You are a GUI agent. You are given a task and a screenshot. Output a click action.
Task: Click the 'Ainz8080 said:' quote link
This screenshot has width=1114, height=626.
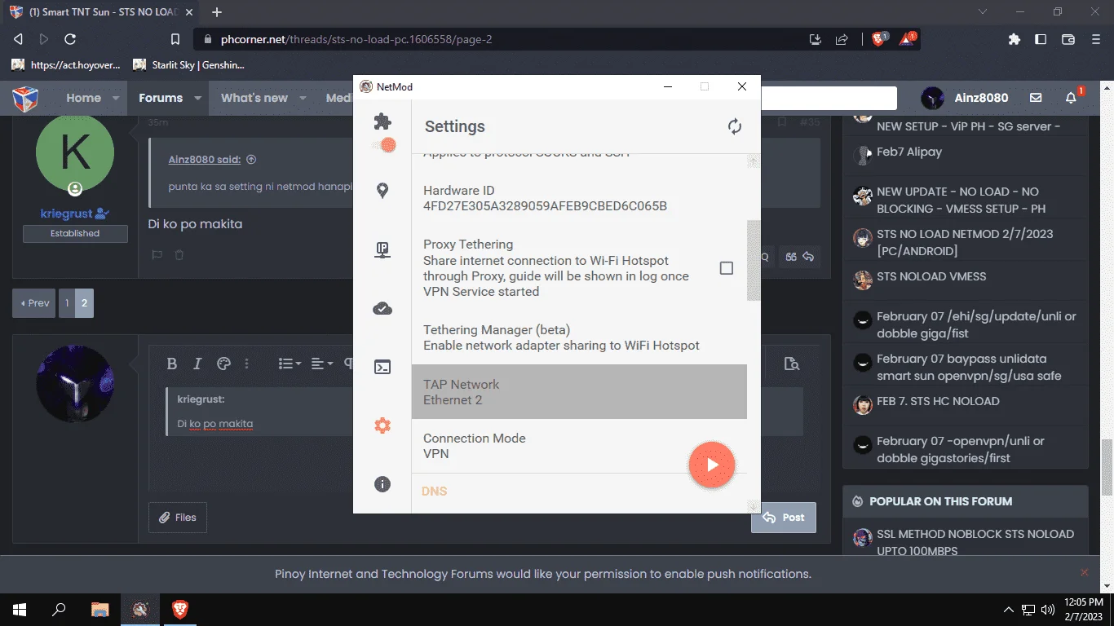(205, 160)
